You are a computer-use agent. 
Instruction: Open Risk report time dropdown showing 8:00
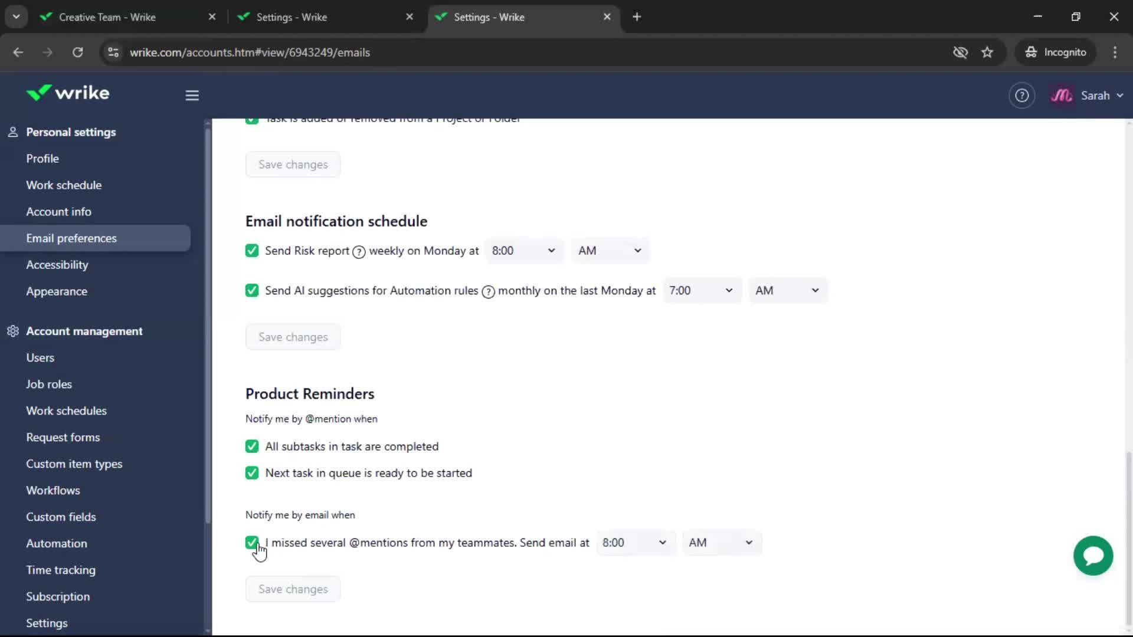(x=523, y=251)
